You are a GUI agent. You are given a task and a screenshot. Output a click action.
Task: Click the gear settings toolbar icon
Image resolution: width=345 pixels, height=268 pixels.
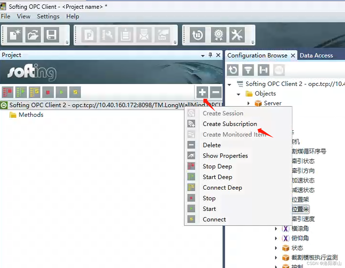(x=219, y=35)
